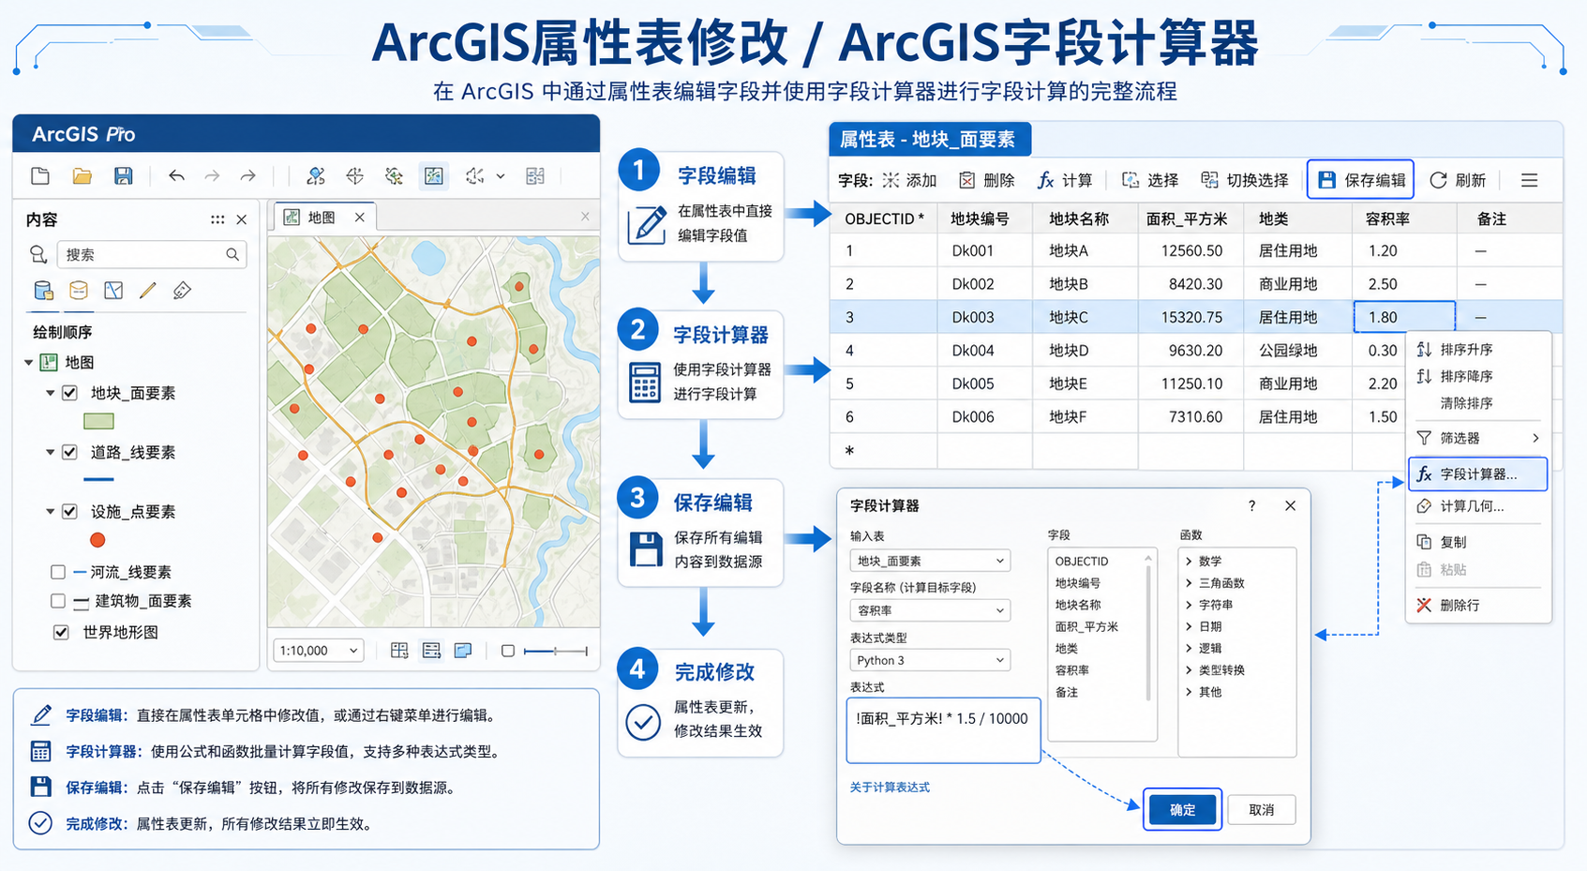Close the 内容 pane with X
Viewport: 1587px width, 871px height.
pyautogui.click(x=242, y=219)
